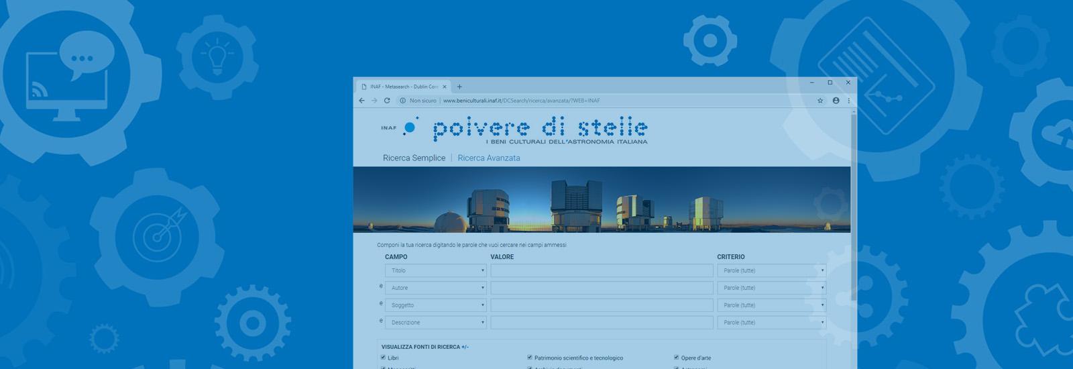Click the browser address bar URL
Viewport: 1073px width, 369px height.
coord(521,101)
